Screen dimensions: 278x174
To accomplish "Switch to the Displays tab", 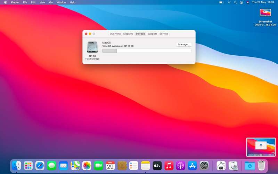I will point(128,34).
